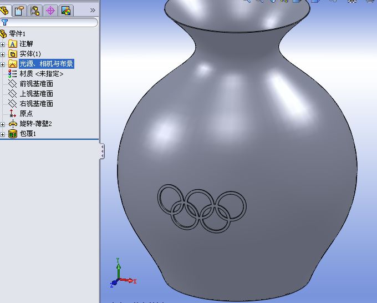Select the 包覆1 label
Screen dimensions: 377x303
(28, 134)
